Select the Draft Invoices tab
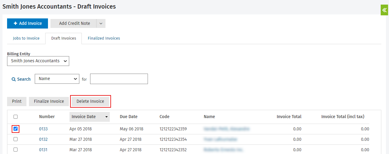389x154 pixels. (x=64, y=38)
